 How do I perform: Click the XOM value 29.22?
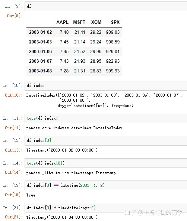click(96, 32)
